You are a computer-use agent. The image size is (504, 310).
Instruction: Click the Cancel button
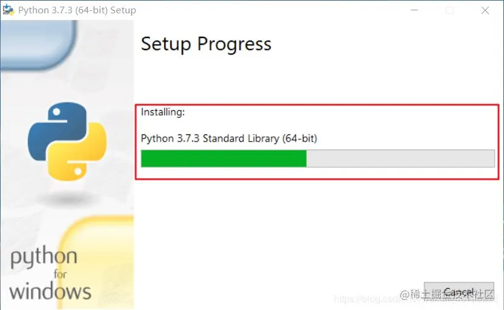tap(459, 292)
